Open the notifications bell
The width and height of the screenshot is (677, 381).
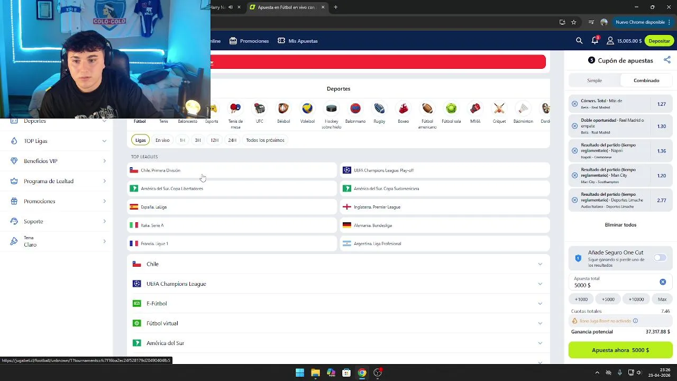point(595,40)
